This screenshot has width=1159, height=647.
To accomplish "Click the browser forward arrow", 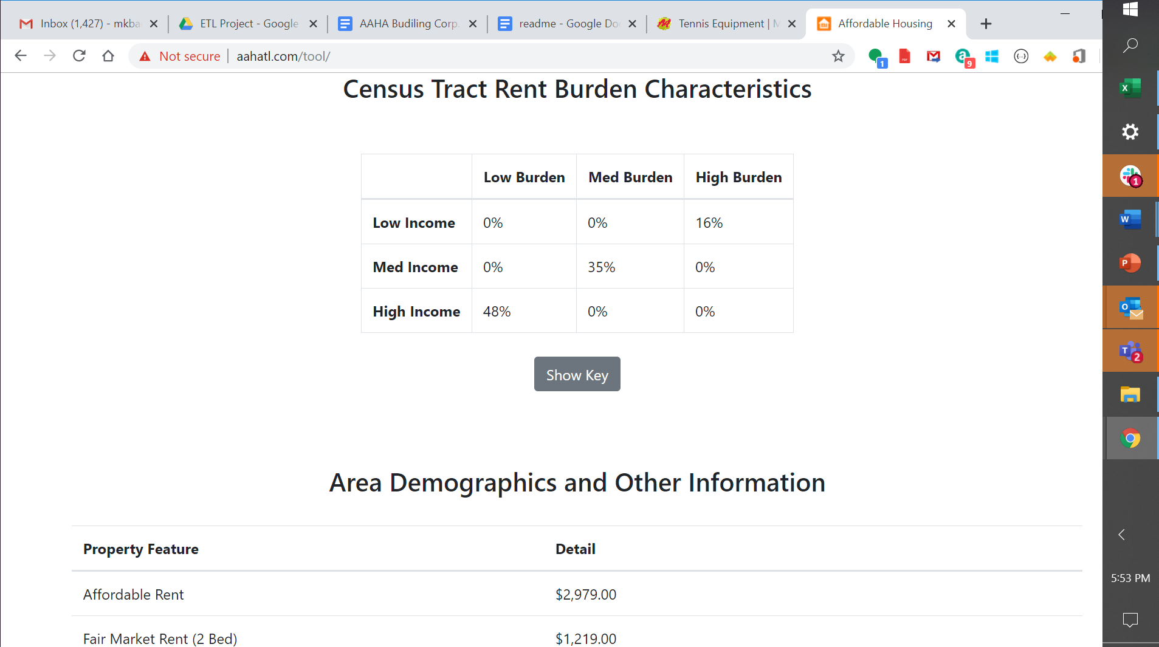I will tap(50, 56).
